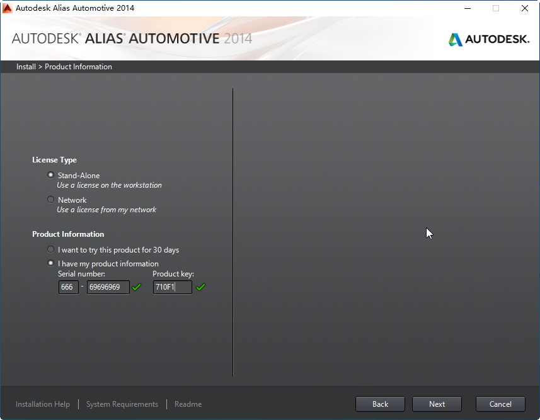Open the Readme link

(x=188, y=404)
